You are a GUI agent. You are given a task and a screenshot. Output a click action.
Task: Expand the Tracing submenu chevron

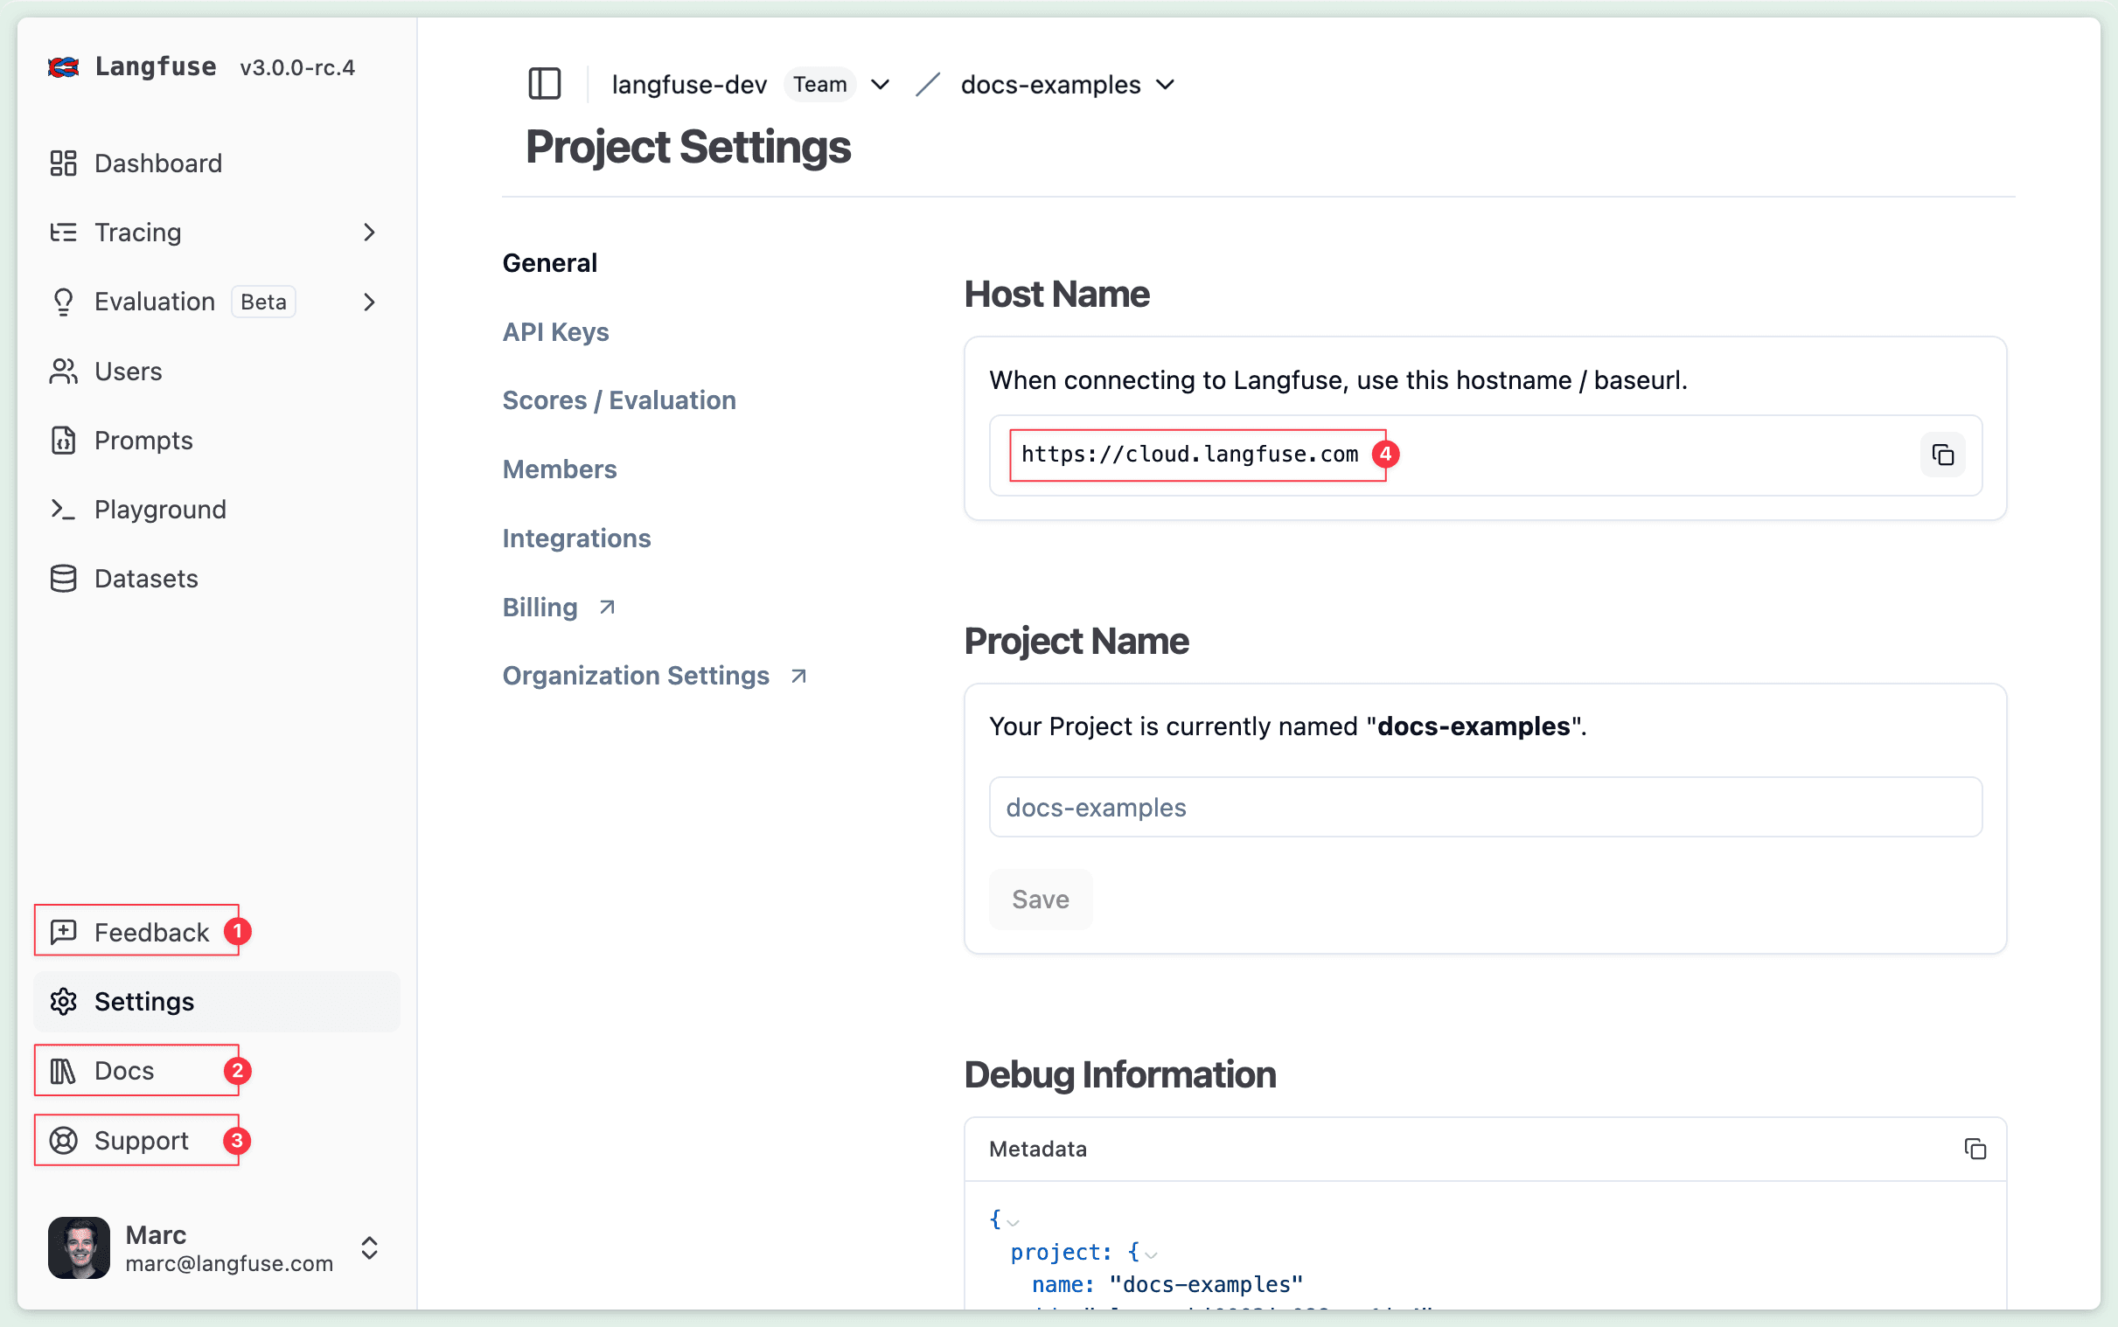click(x=370, y=233)
